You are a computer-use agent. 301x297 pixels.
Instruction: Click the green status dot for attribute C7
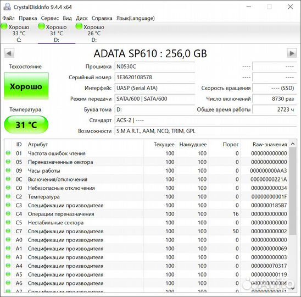pos(8,231)
